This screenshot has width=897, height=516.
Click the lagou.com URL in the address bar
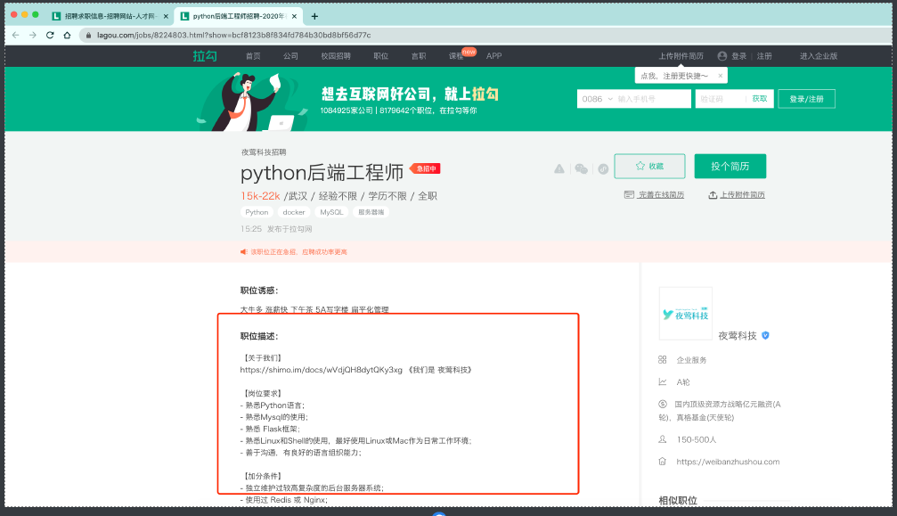234,35
